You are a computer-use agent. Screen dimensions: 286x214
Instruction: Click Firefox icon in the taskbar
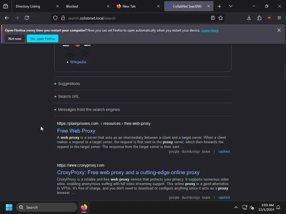coord(84,207)
